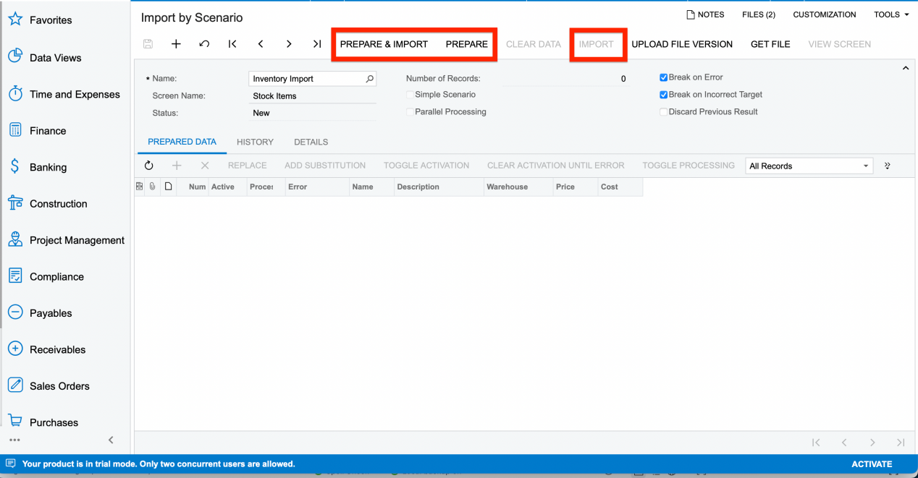Viewport: 918px width, 478px height.
Task: Open the Sales Orders workspace
Action: click(60, 385)
